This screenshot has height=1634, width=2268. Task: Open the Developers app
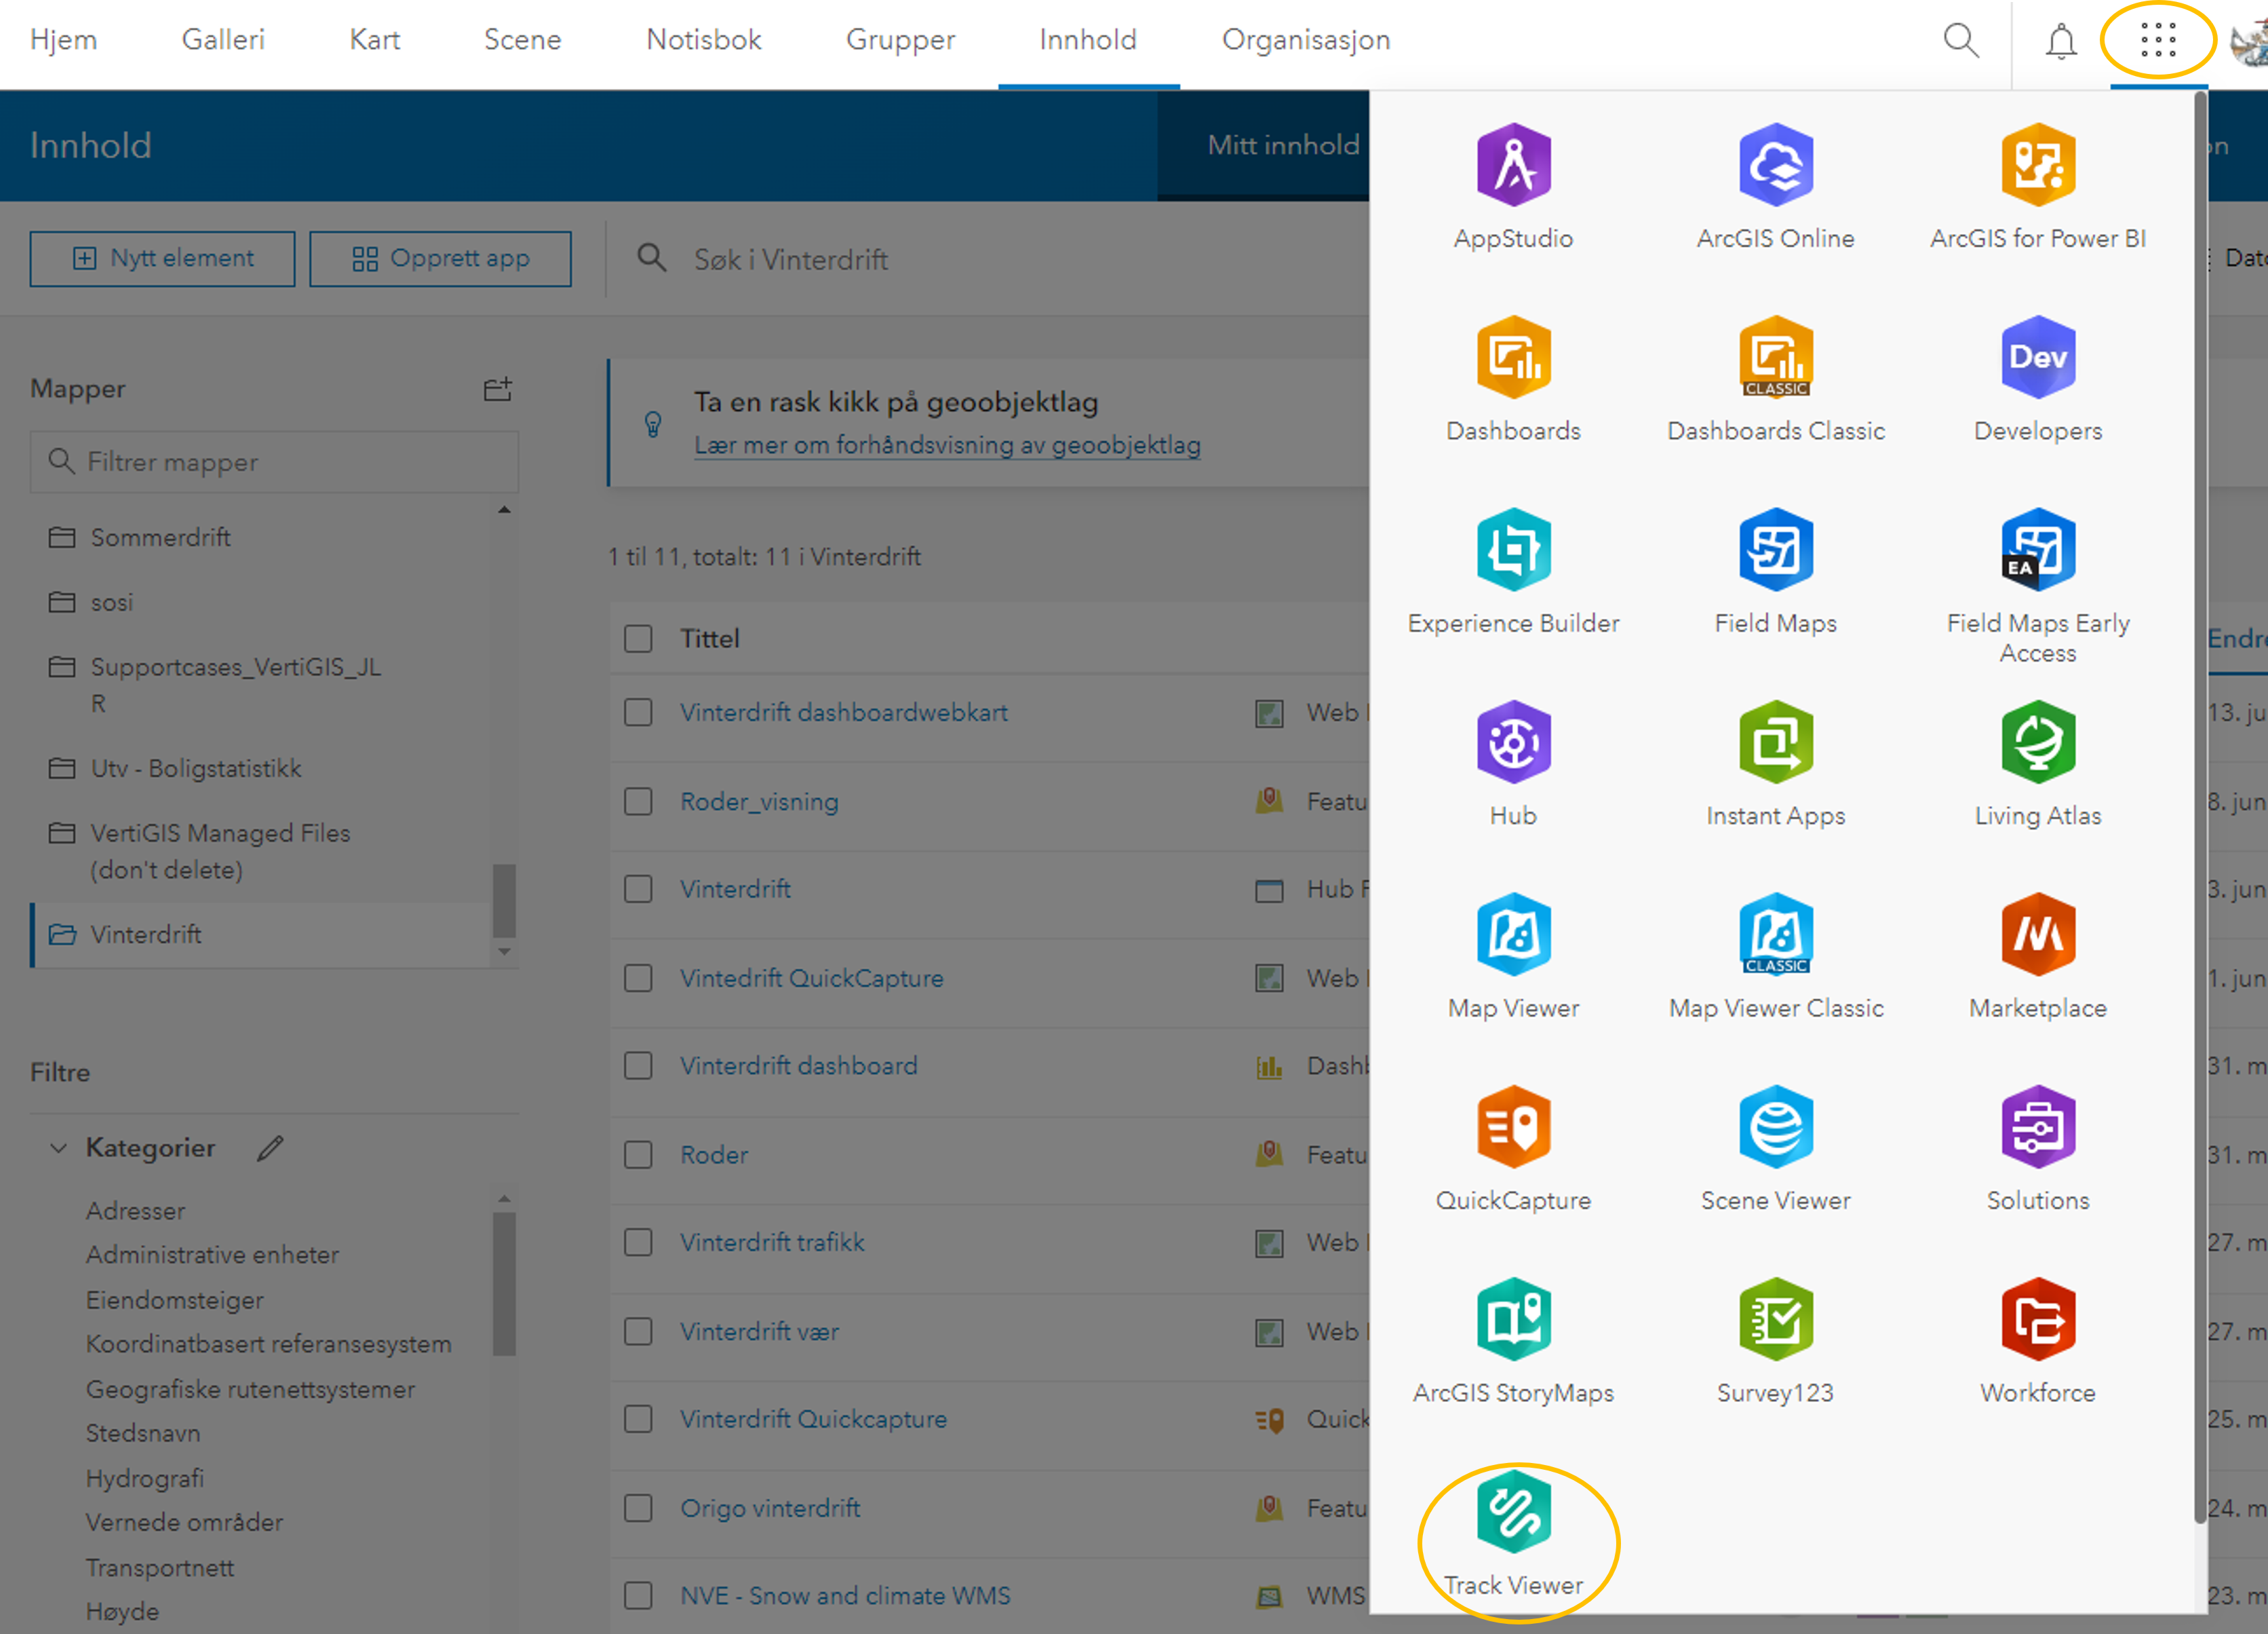pyautogui.click(x=2037, y=380)
